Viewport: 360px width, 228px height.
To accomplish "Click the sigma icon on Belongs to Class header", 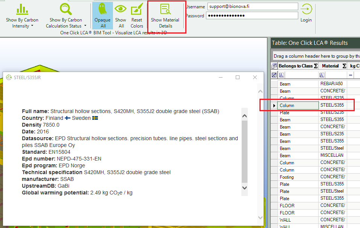I will (x=316, y=66).
